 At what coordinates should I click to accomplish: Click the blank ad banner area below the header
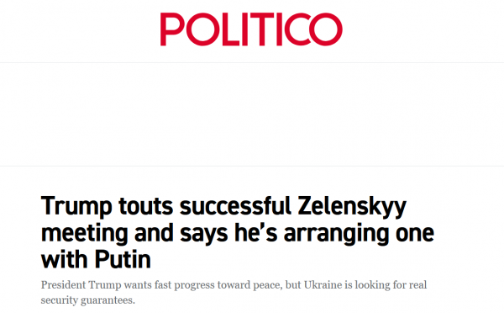(x=252, y=114)
